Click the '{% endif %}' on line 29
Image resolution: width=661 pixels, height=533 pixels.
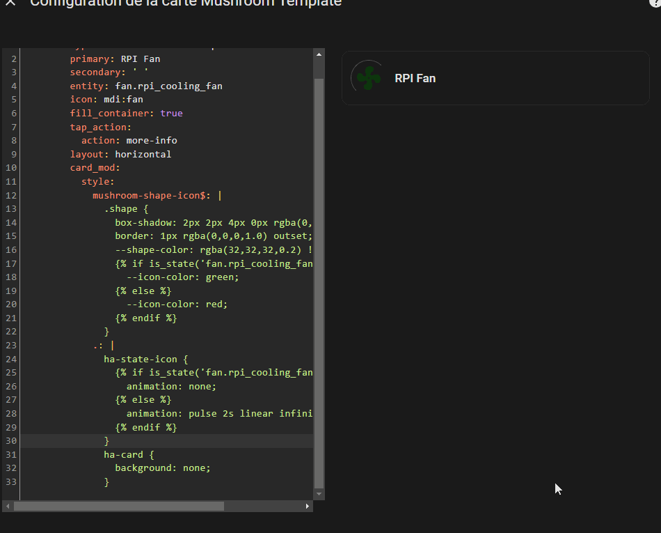(146, 427)
